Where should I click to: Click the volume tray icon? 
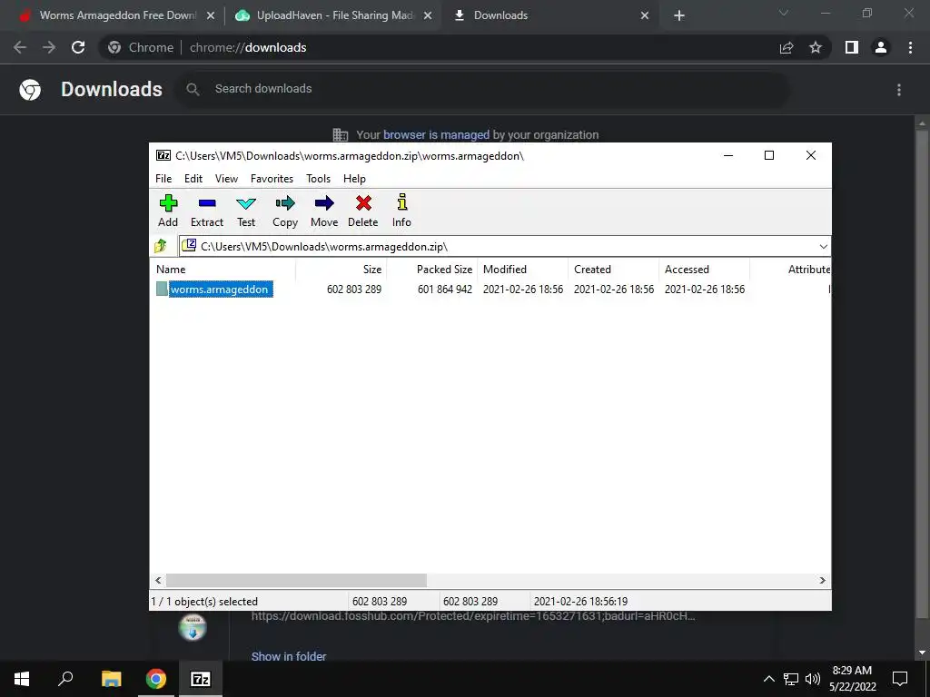coord(813,679)
